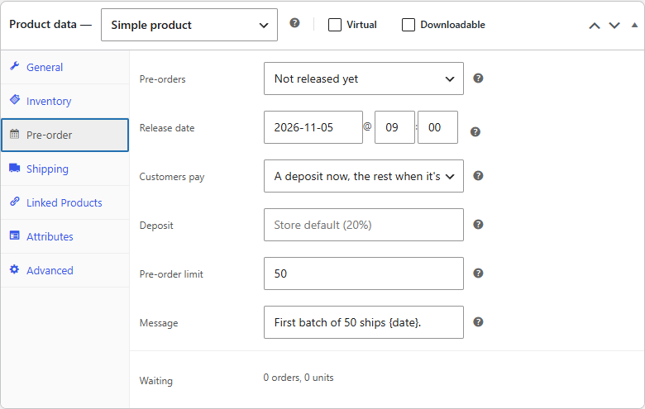Enable the Virtual checkbox
This screenshot has height=409, width=645.
tap(335, 25)
